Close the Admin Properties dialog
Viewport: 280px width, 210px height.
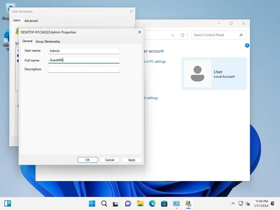[x=140, y=32]
